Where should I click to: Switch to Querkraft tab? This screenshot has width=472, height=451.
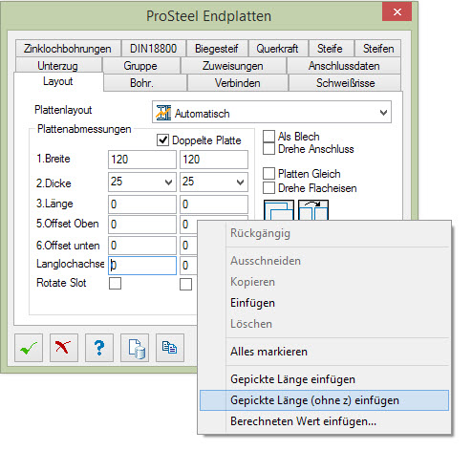coord(277,49)
